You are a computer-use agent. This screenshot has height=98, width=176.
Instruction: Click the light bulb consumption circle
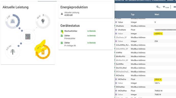(43, 21)
